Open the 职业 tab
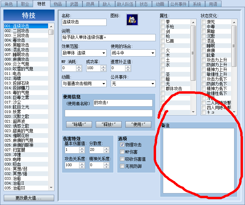 [25, 4]
